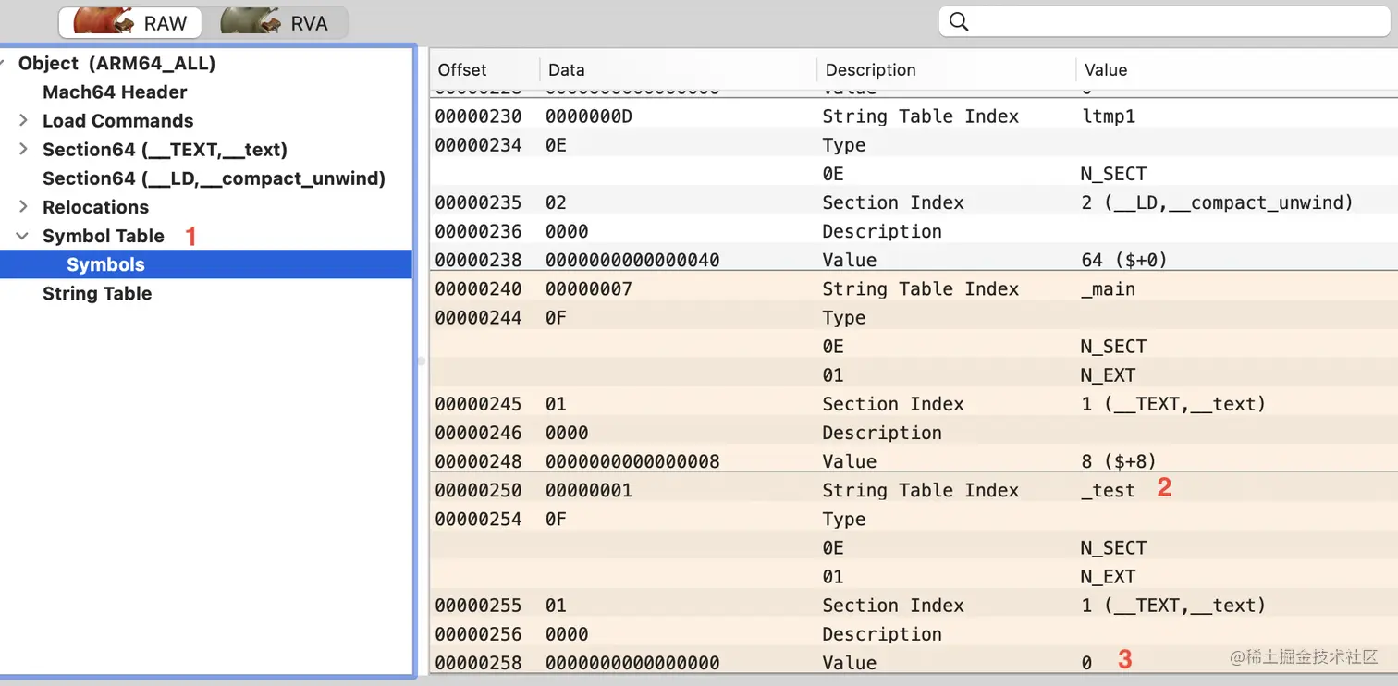Select the Object (ARM64_ALL) root node
Screen dimensions: 1398x686
point(116,64)
